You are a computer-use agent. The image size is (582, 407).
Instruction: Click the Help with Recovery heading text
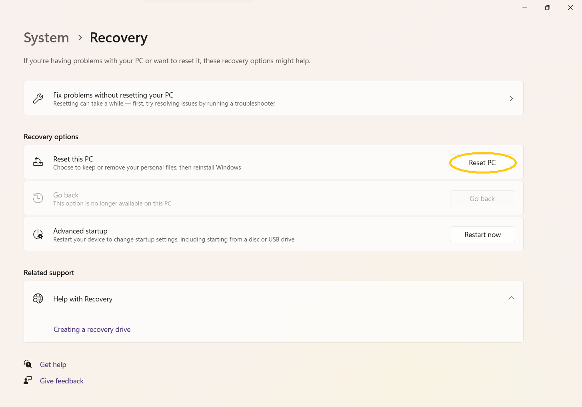coord(83,299)
